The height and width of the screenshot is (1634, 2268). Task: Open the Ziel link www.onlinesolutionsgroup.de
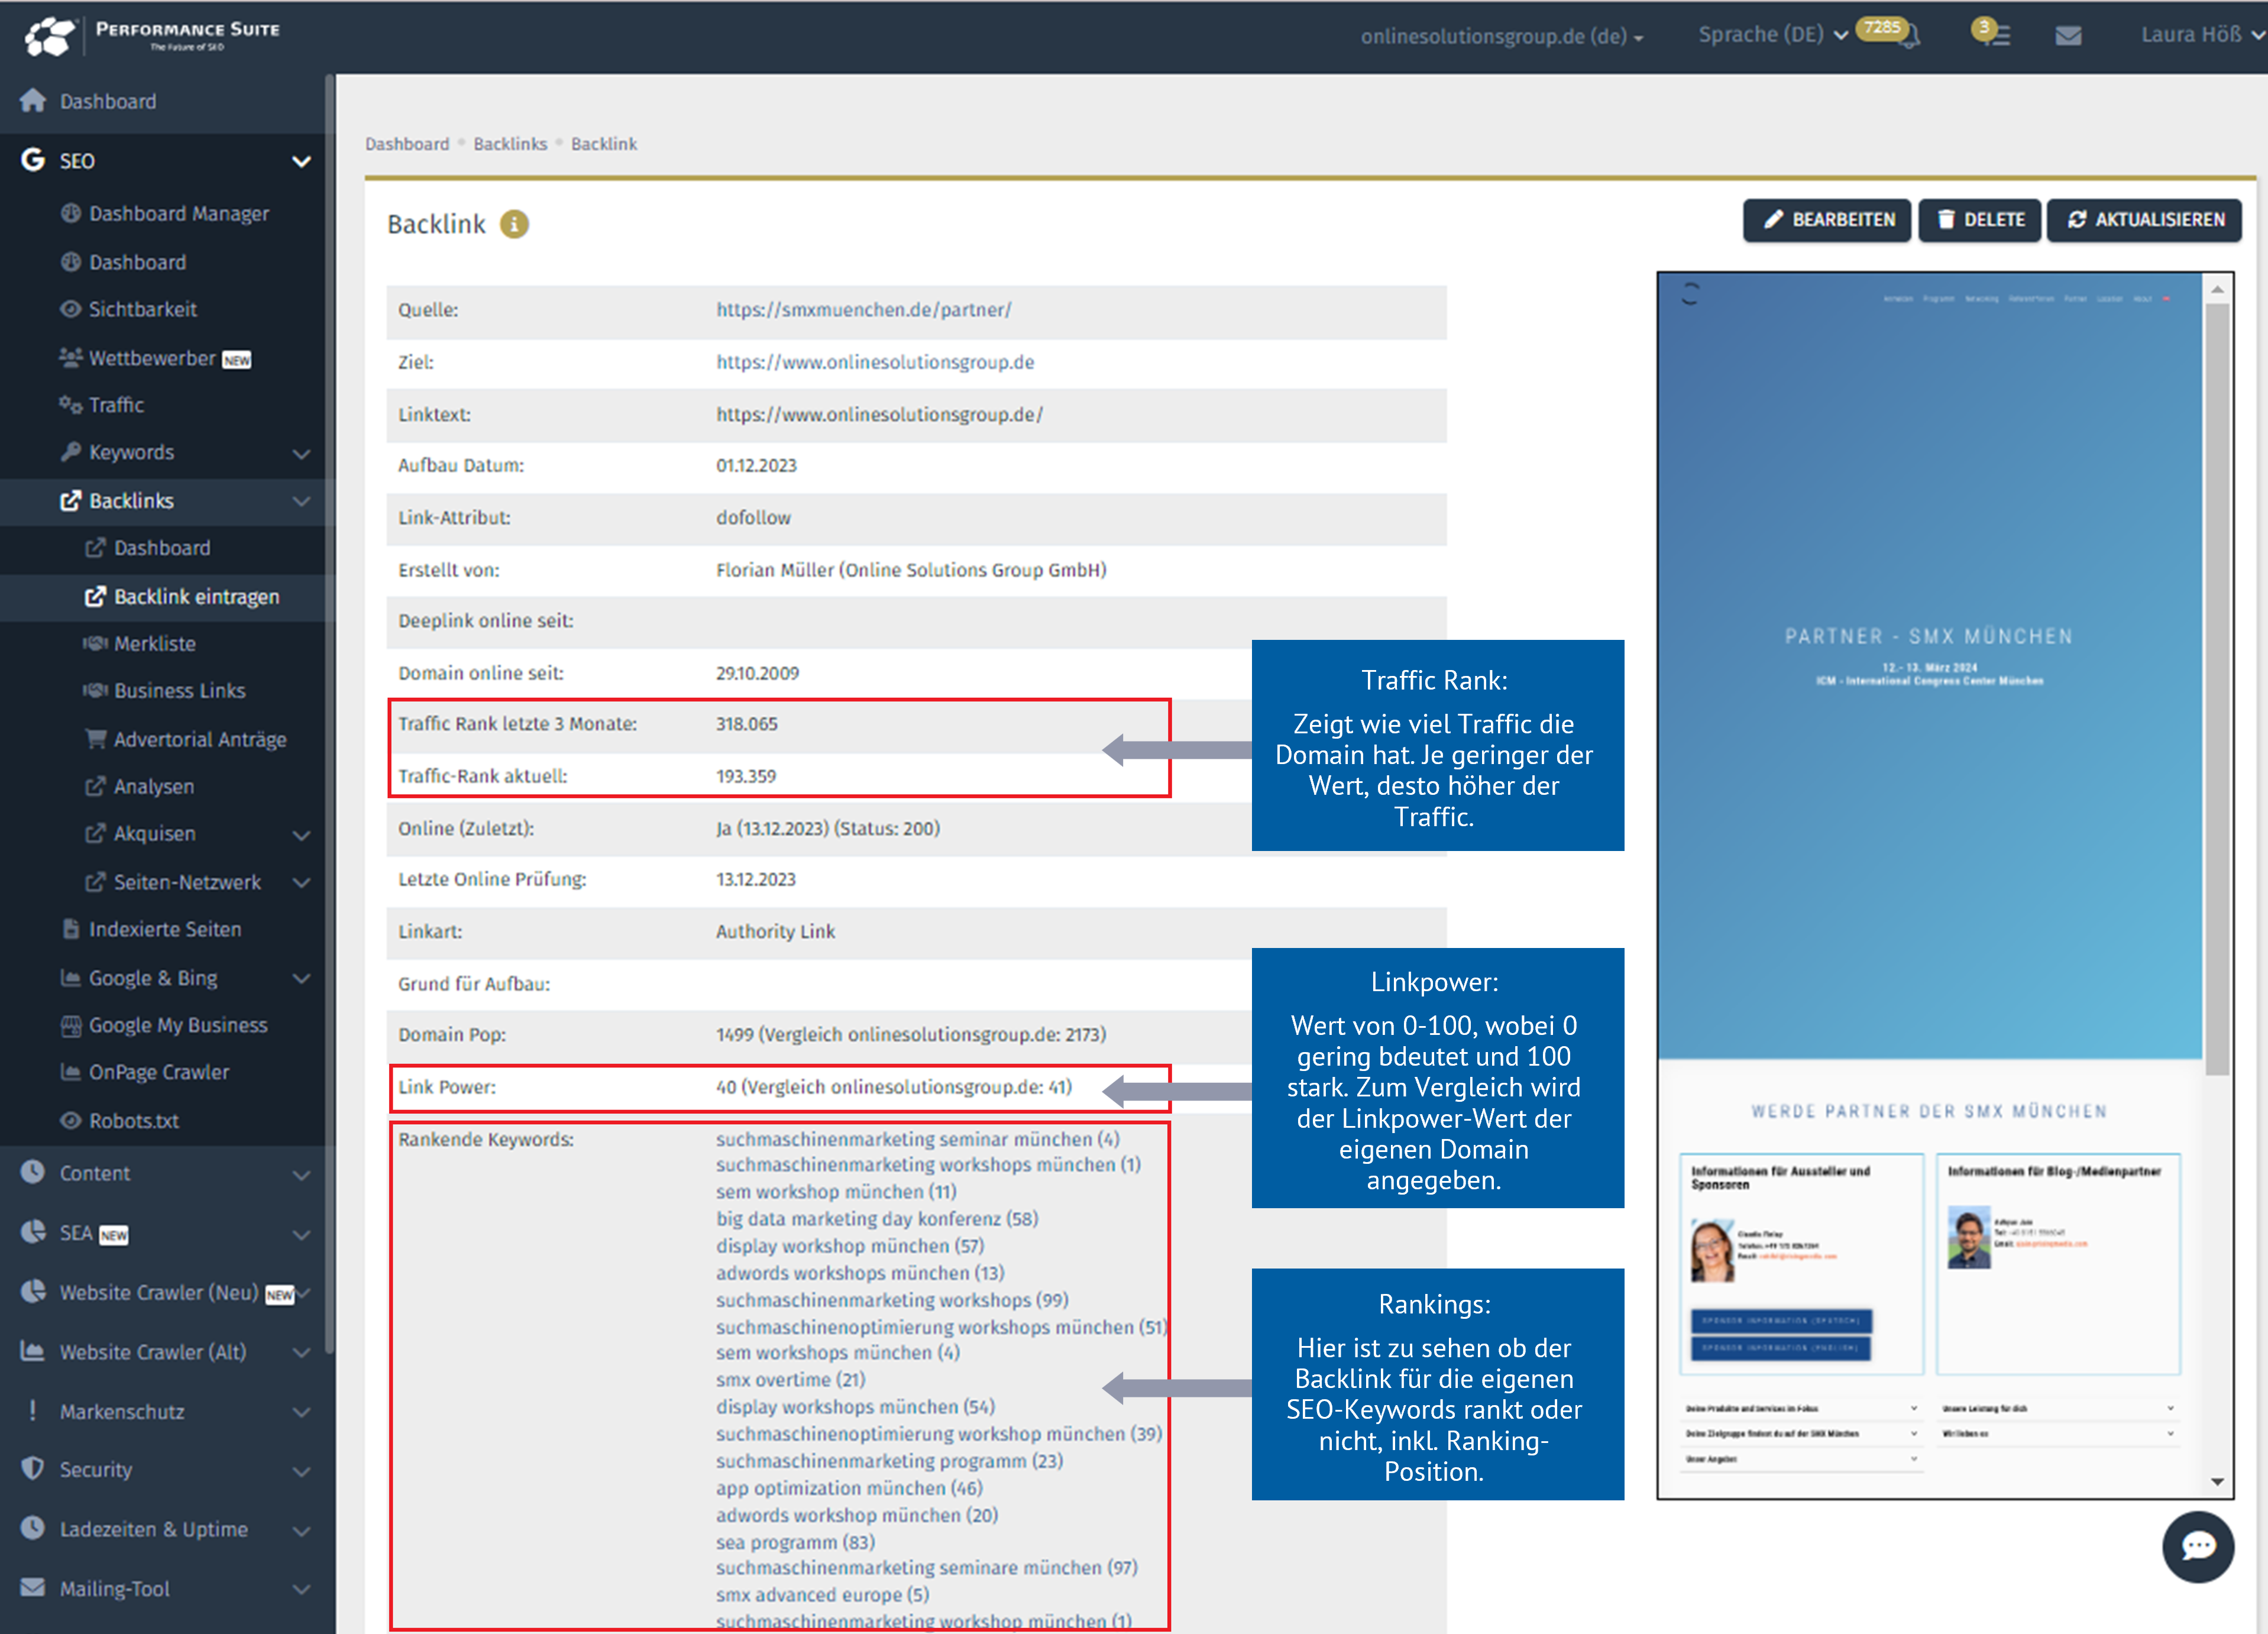[x=875, y=362]
